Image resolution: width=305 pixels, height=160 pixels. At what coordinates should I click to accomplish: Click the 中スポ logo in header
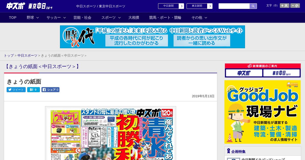click(x=16, y=6)
